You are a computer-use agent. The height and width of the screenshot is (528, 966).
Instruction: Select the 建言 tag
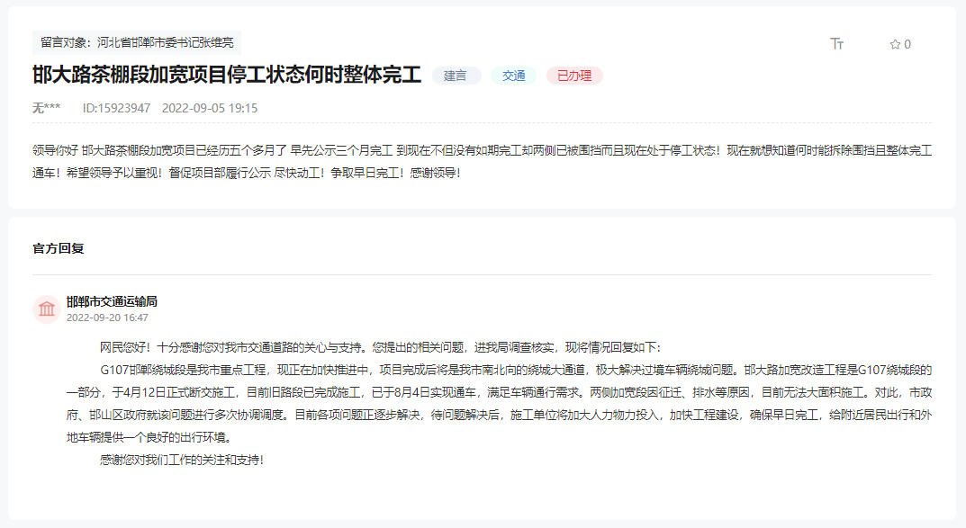(x=456, y=76)
